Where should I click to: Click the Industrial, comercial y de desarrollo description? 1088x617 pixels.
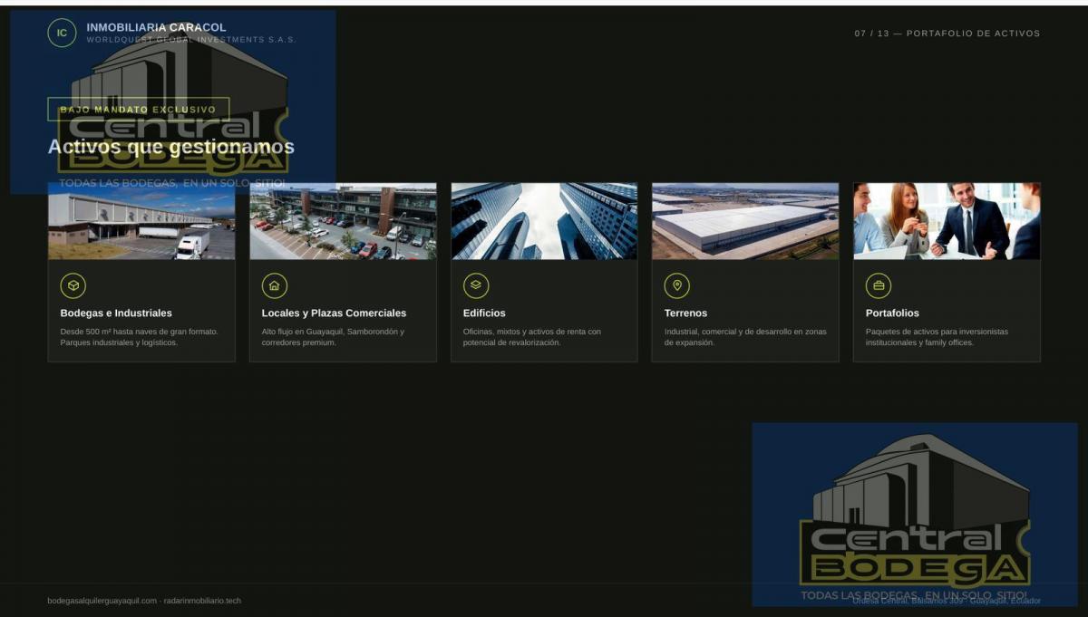(745, 337)
